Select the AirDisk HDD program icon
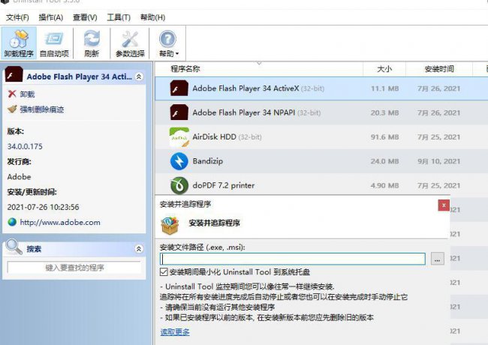The width and height of the screenshot is (488, 345). click(179, 136)
